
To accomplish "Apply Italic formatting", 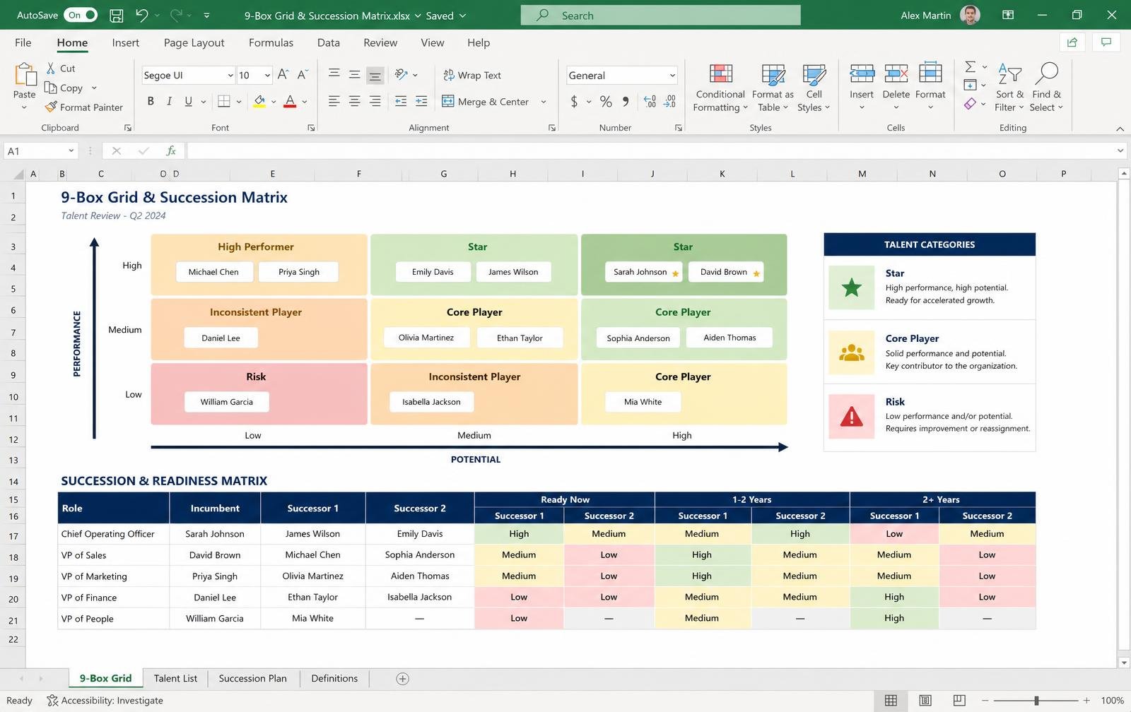I will [169, 101].
